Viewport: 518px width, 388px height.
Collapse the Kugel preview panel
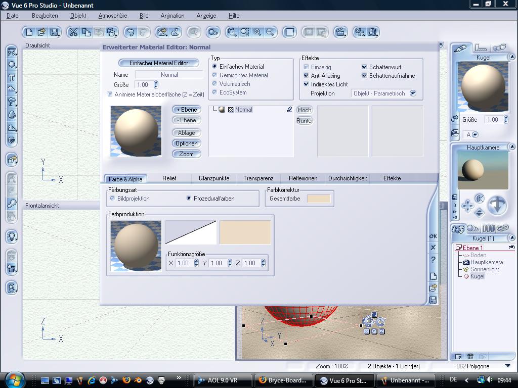[x=512, y=57]
